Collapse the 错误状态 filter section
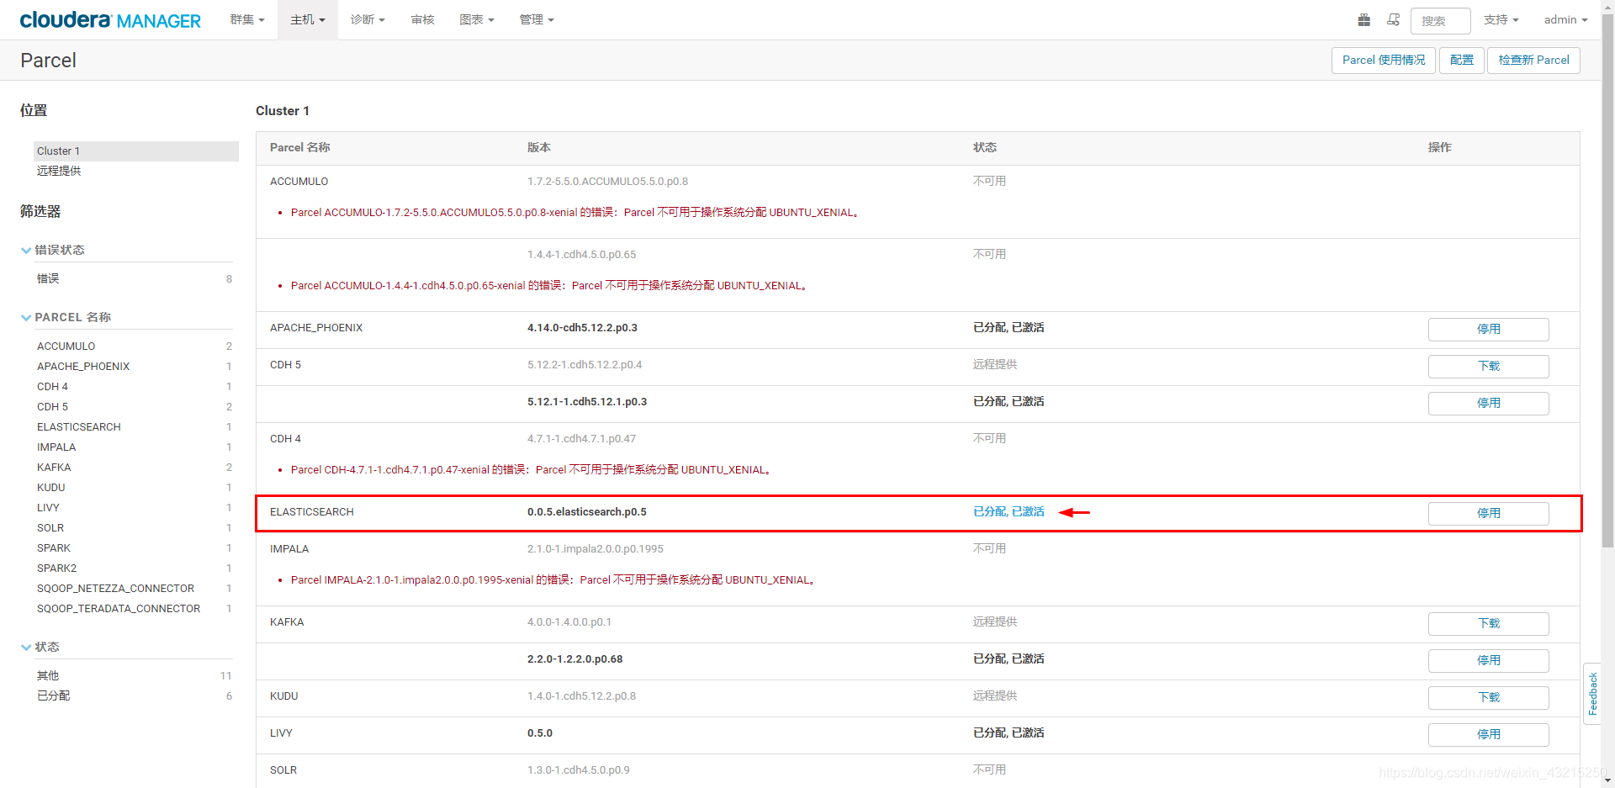The image size is (1615, 788). click(53, 250)
